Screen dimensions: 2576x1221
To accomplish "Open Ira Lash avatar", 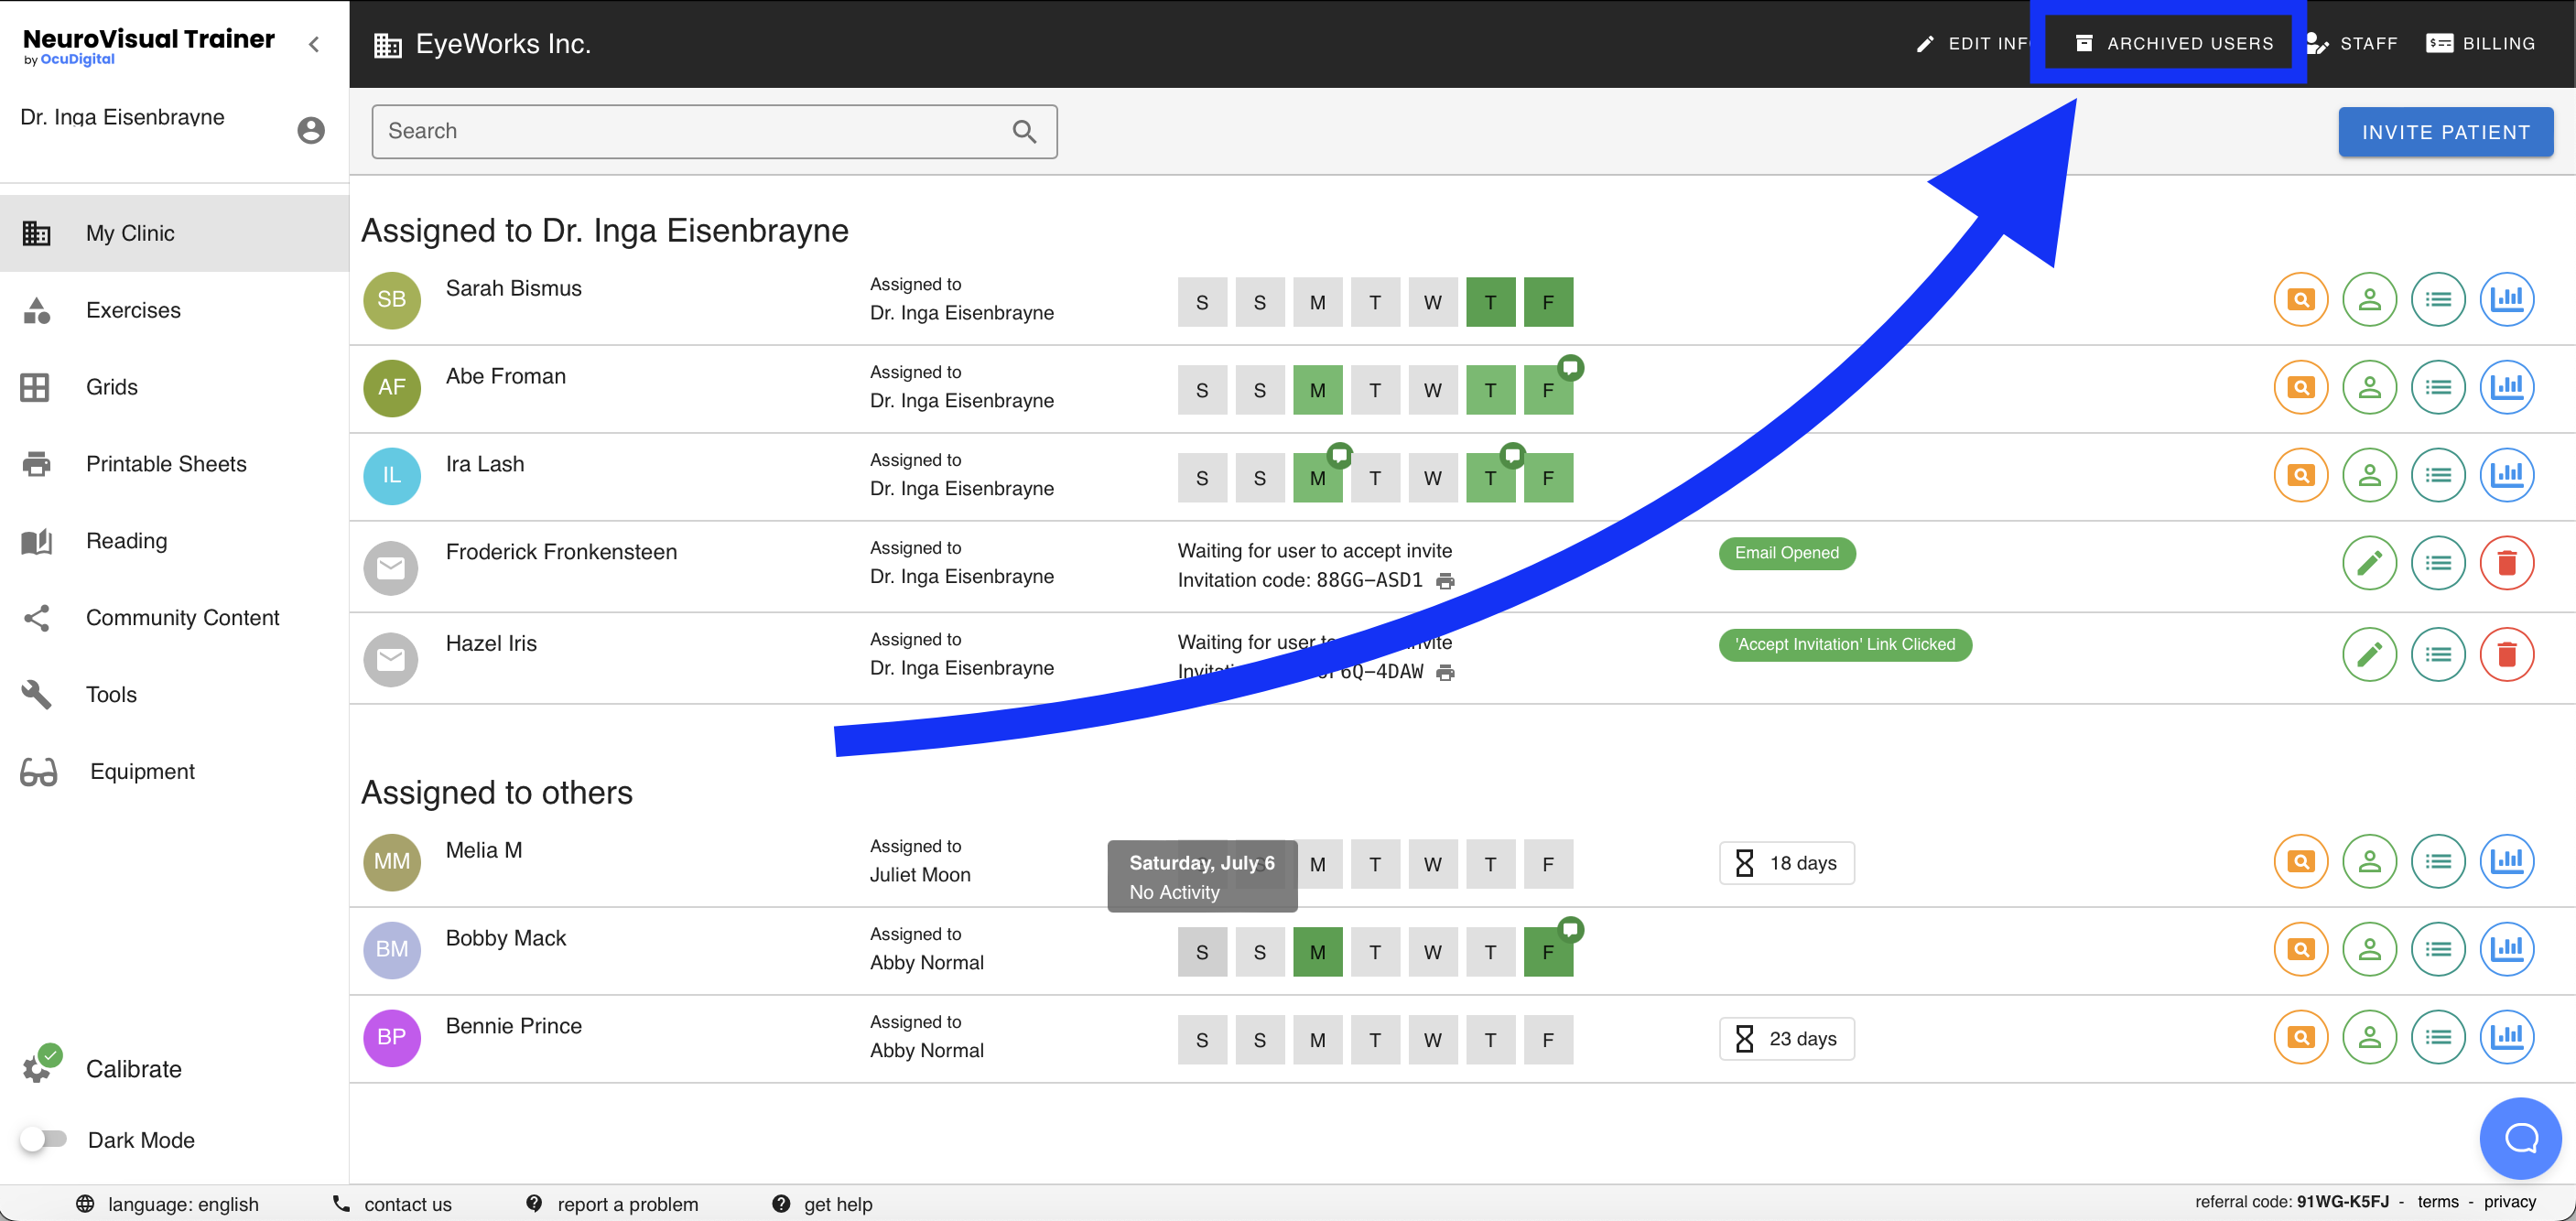I will click(x=391, y=476).
